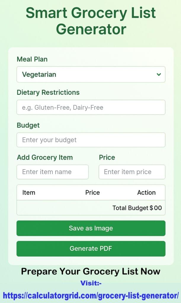The image size is (181, 303).
Task: Select a different meal plan option
Action: pyautogui.click(x=91, y=75)
